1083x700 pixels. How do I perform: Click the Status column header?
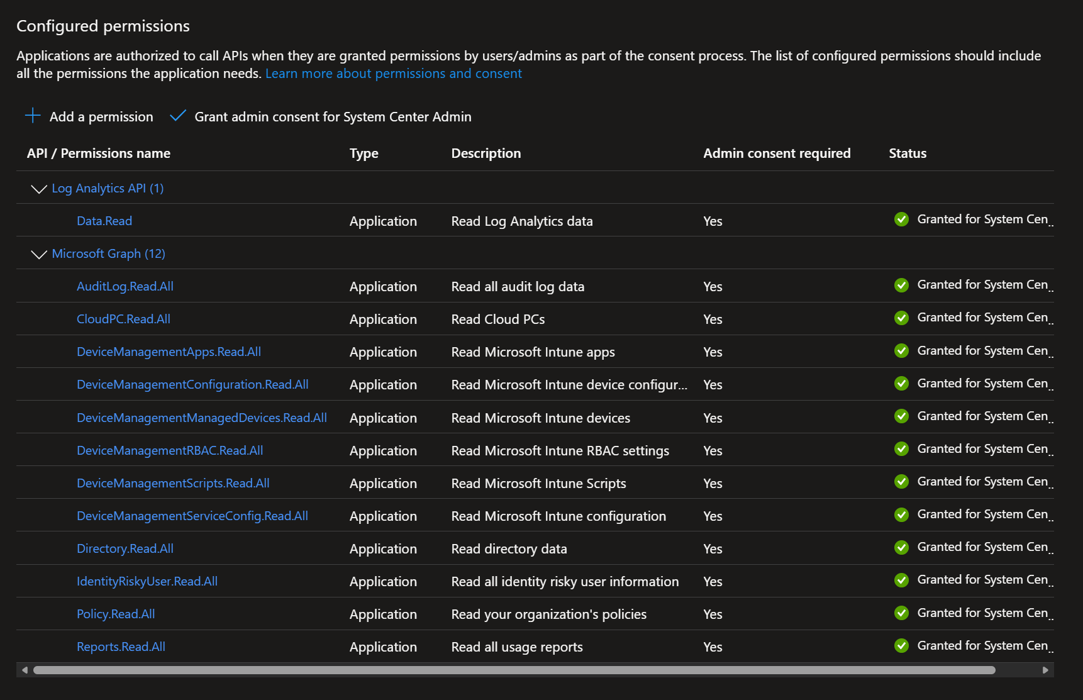click(908, 153)
